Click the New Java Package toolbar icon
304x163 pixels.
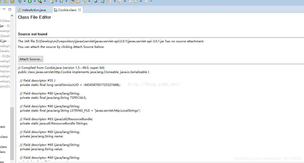point(52,1)
